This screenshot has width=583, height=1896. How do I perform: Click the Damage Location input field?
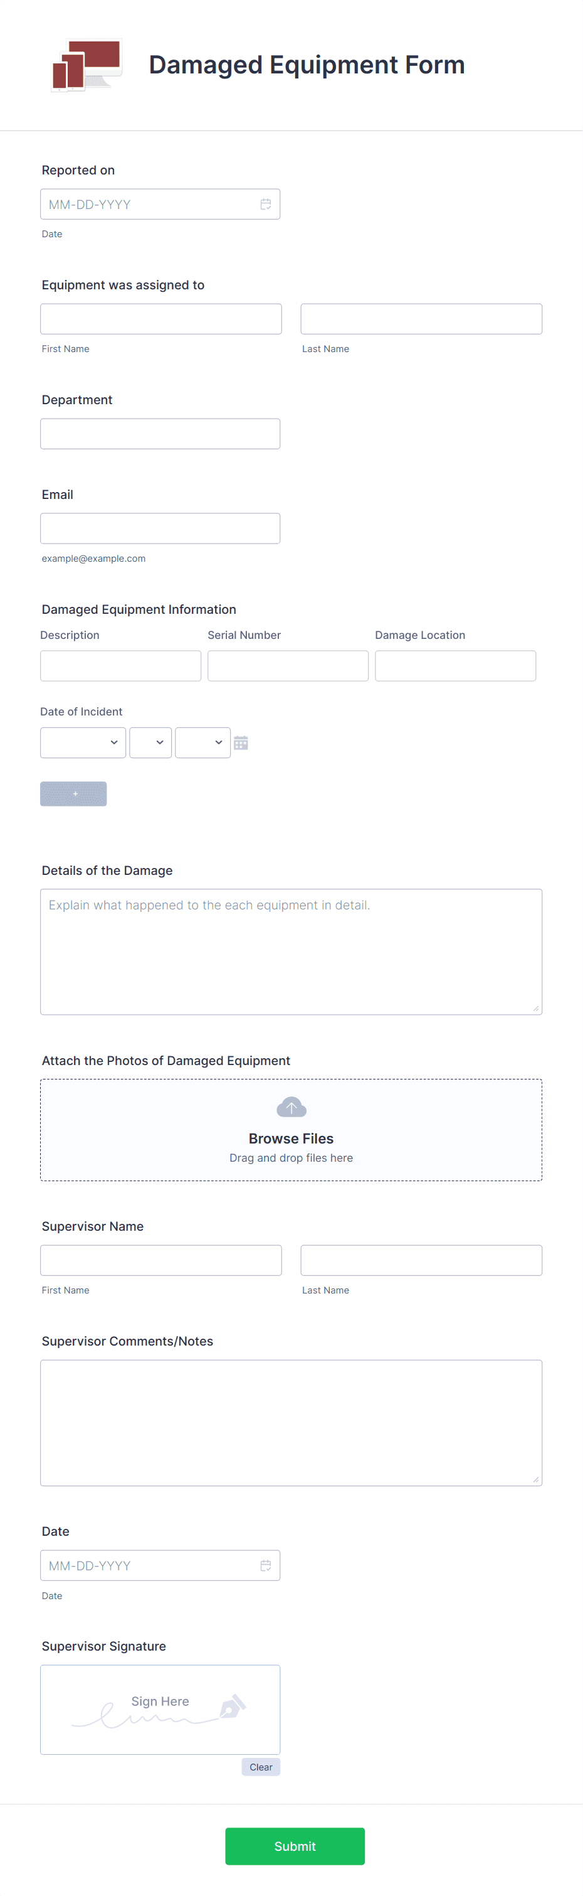[x=456, y=665]
